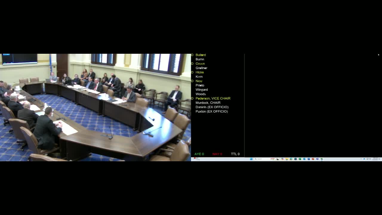Select the Nice name in the roll call

tap(199, 81)
